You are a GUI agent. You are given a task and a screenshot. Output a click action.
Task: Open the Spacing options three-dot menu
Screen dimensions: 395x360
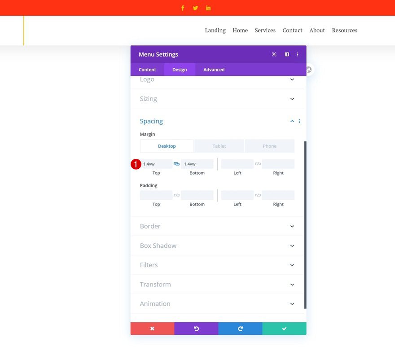(299, 121)
